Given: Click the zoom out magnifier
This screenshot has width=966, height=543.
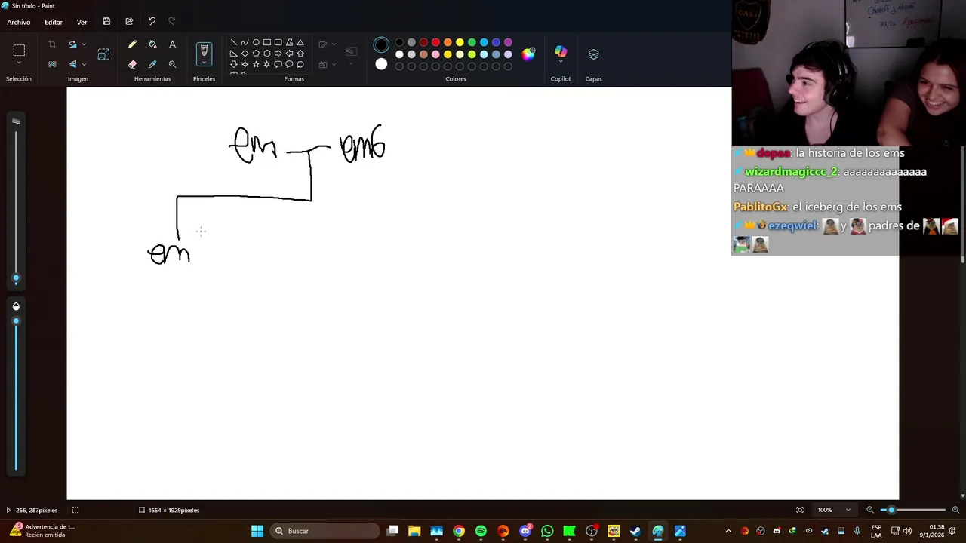Looking at the screenshot, I should click(x=869, y=510).
